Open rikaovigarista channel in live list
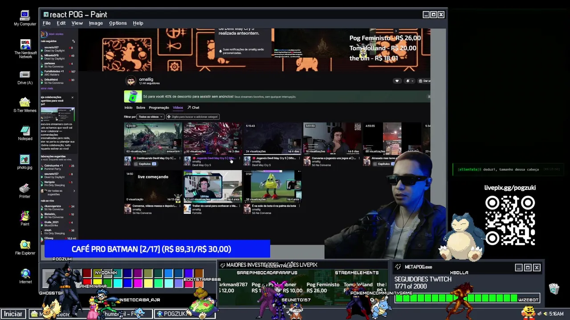 tap(58, 208)
